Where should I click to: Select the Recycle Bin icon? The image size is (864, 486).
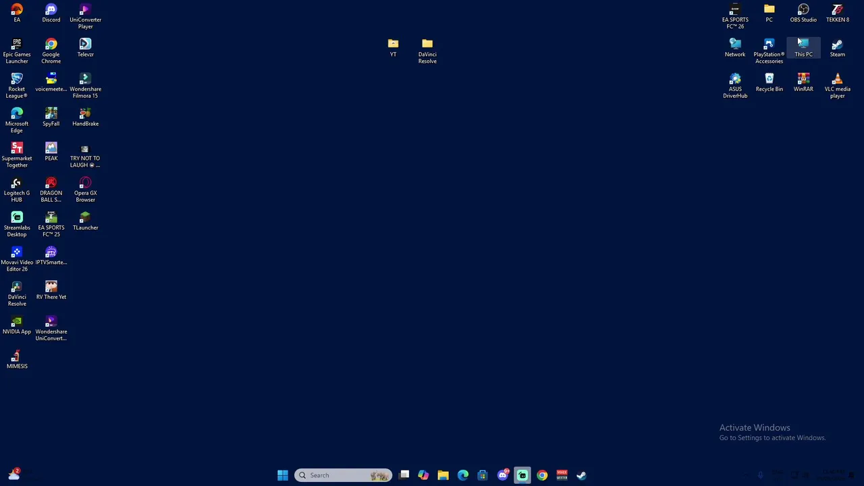coord(769,82)
